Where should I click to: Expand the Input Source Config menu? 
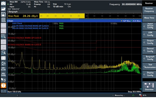tap(149, 26)
